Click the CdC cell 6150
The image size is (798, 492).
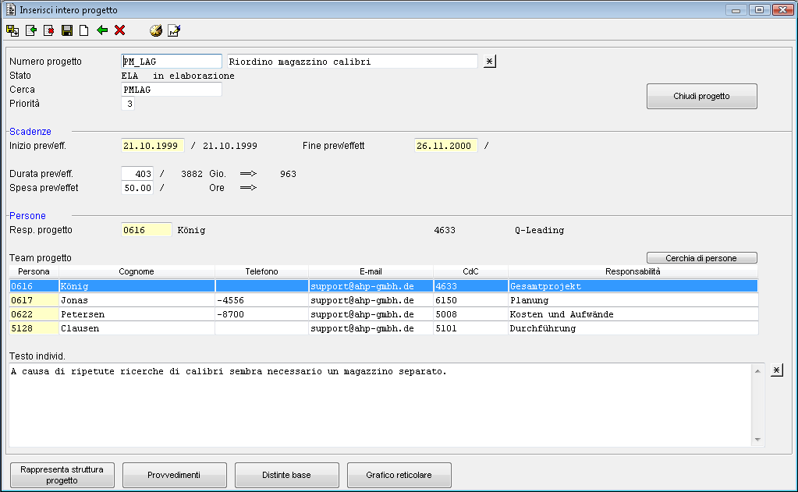[470, 300]
